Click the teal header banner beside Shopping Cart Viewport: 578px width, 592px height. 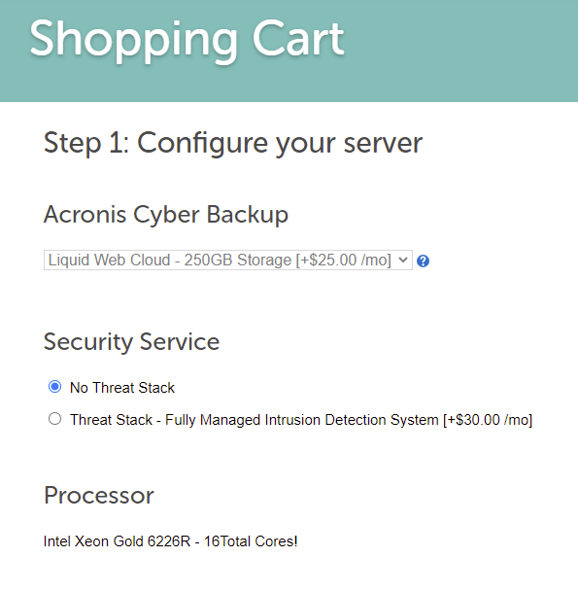(x=460, y=51)
